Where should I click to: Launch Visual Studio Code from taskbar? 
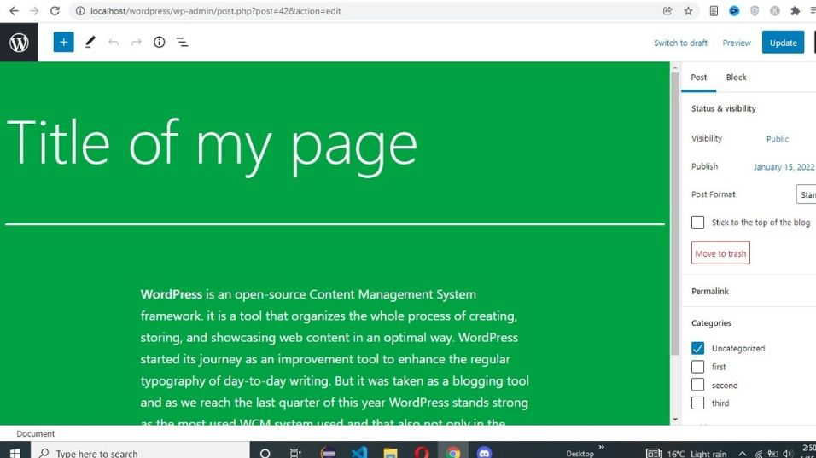tap(359, 452)
